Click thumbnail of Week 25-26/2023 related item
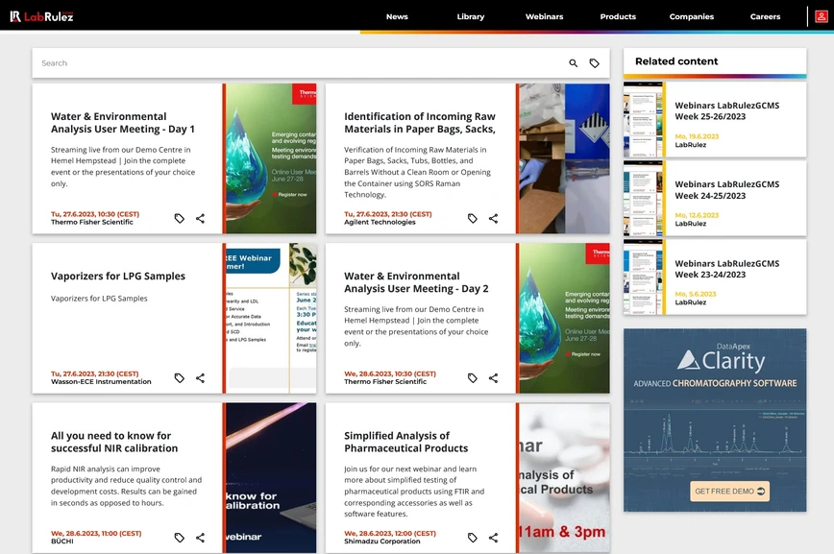This screenshot has height=554, width=834. [643, 120]
